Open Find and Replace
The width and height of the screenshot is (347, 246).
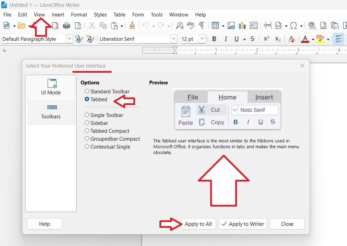[x=179, y=25]
